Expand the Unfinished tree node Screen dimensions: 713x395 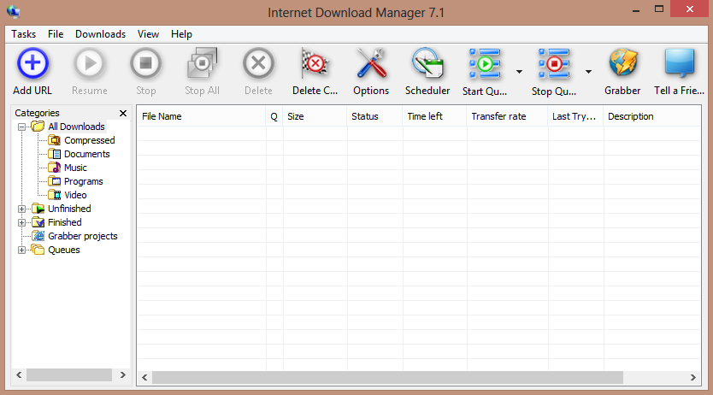pyautogui.click(x=21, y=209)
